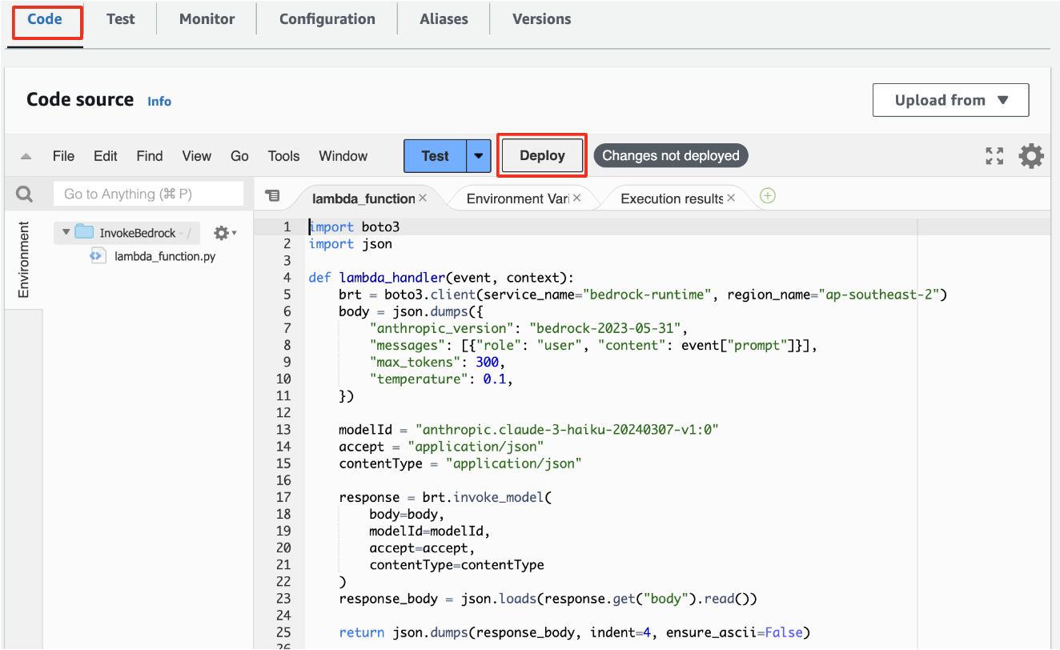Open the Code source Info link
This screenshot has height=650, width=1060.
click(x=159, y=101)
